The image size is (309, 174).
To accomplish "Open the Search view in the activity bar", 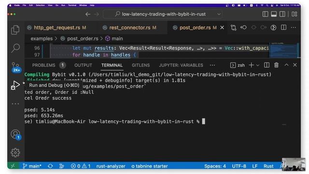I will (x=15, y=48).
